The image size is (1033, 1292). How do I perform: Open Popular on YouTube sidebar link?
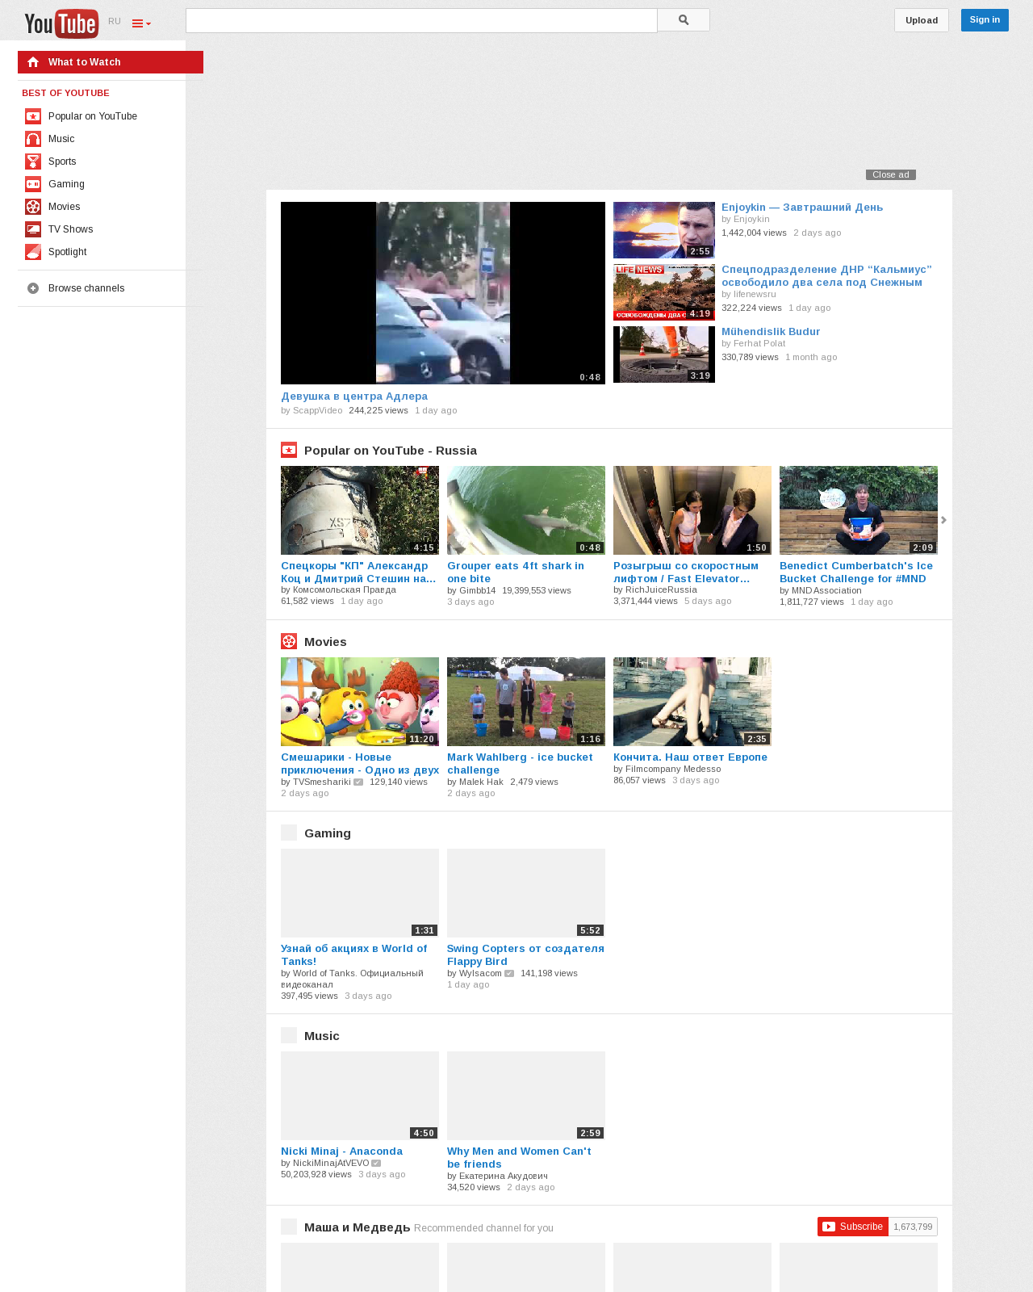93,116
